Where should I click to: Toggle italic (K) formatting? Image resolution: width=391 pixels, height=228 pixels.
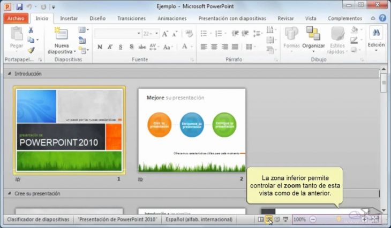click(110, 47)
